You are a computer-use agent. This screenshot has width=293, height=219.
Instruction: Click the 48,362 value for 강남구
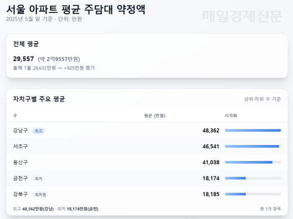211,130
